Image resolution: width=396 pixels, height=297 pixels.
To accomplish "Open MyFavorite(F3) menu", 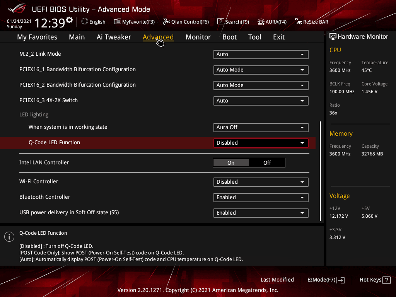I will pos(138,22).
